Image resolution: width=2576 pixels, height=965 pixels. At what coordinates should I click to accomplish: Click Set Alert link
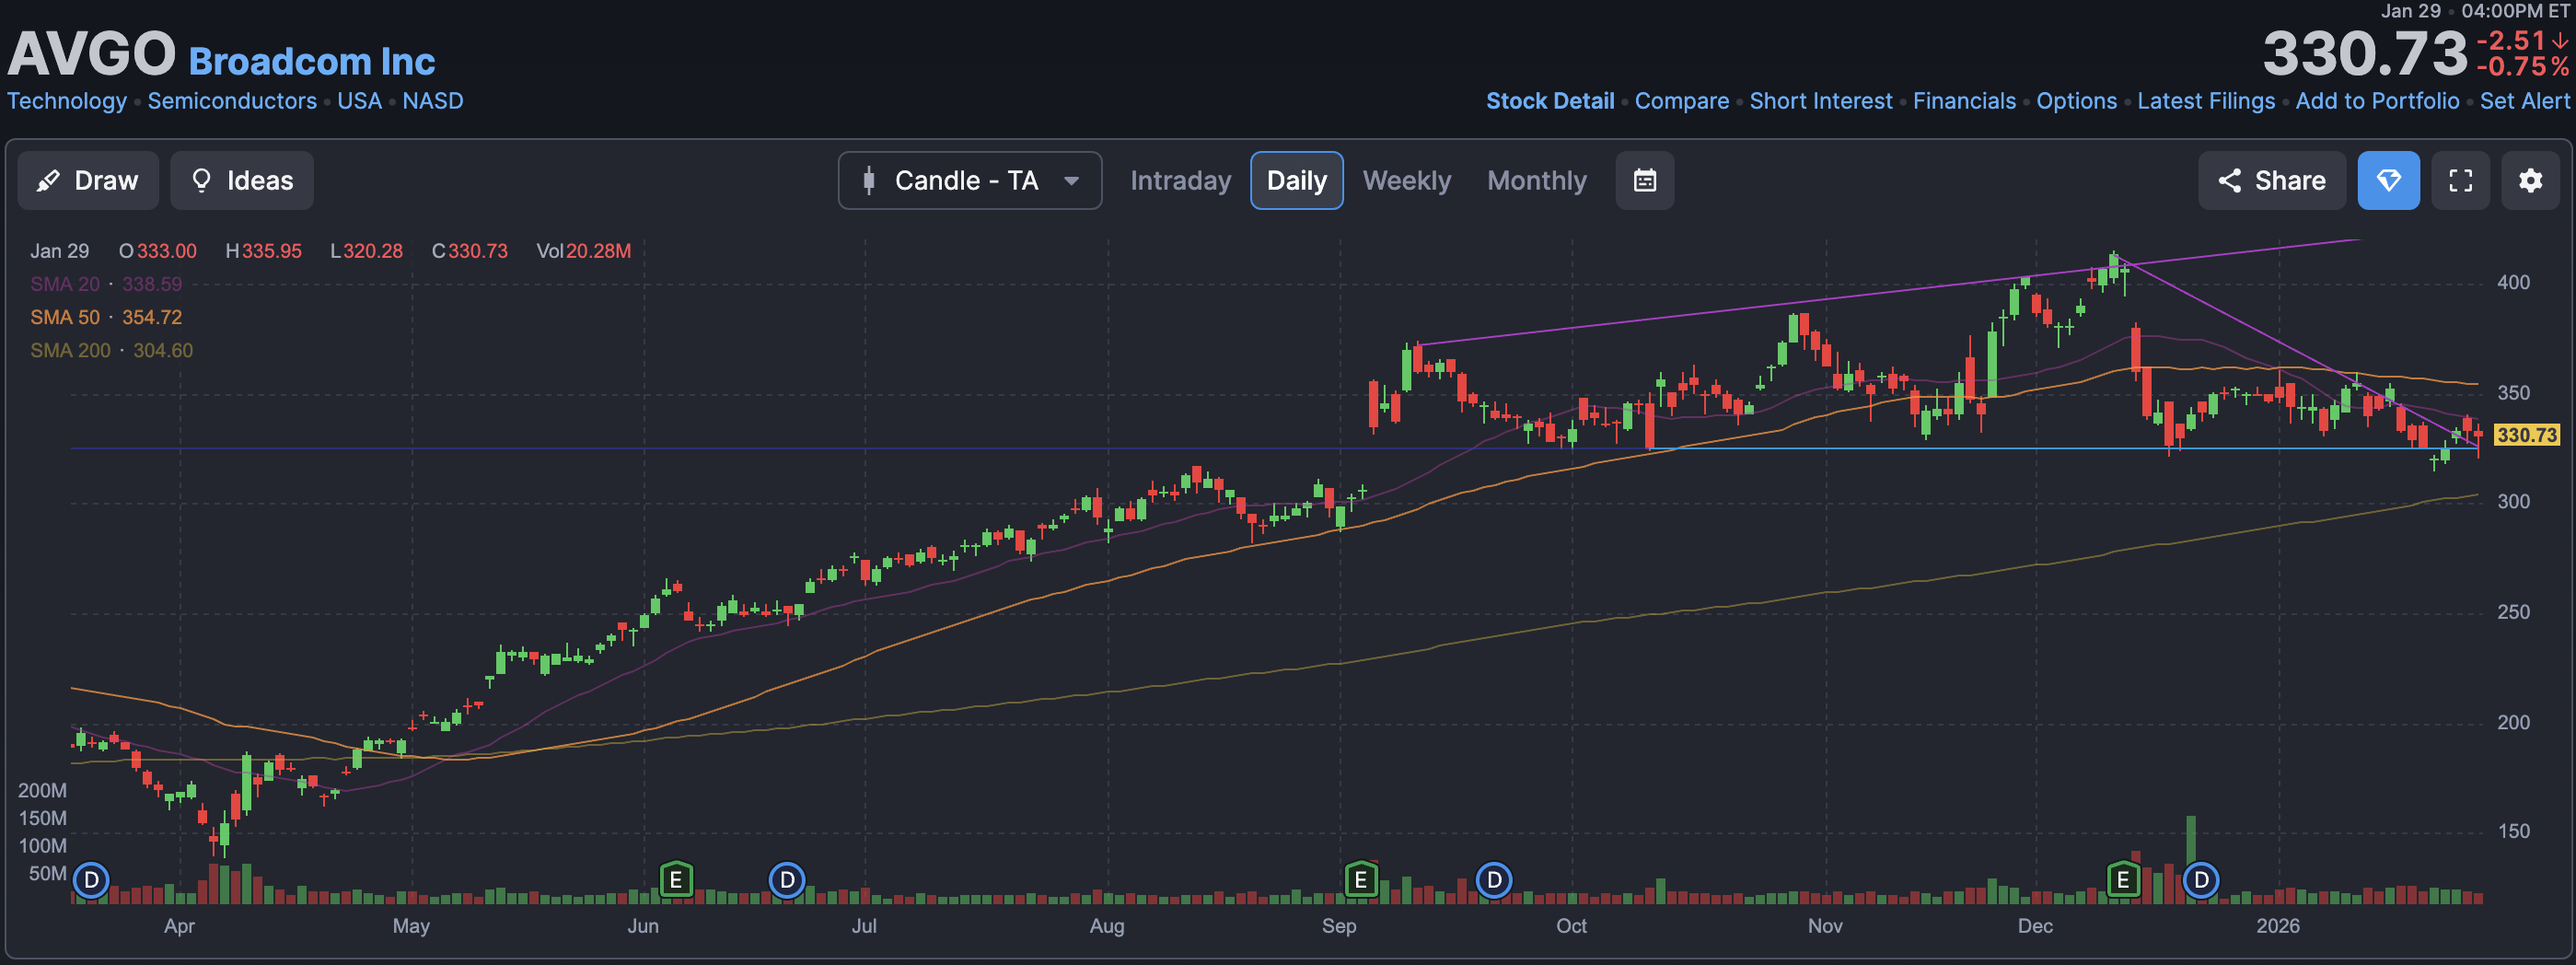2524,101
